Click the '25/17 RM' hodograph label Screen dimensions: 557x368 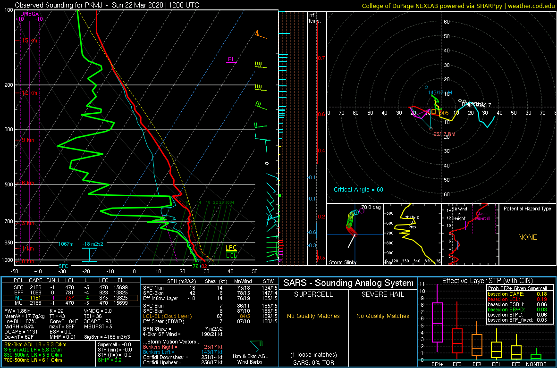tap(444, 134)
